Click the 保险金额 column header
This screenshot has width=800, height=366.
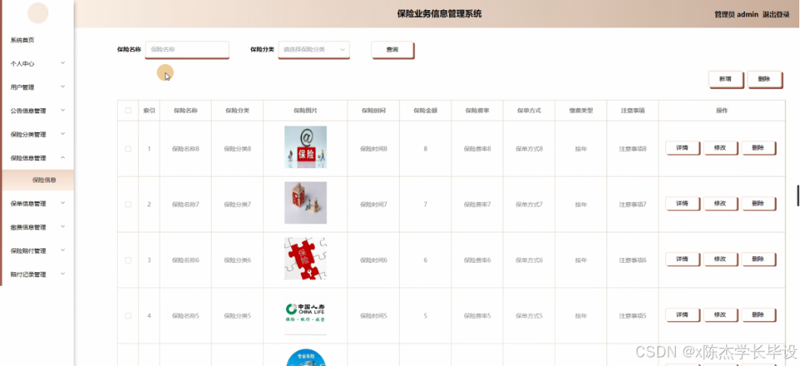tap(425, 110)
